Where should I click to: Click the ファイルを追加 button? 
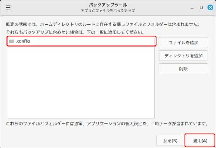point(183,43)
